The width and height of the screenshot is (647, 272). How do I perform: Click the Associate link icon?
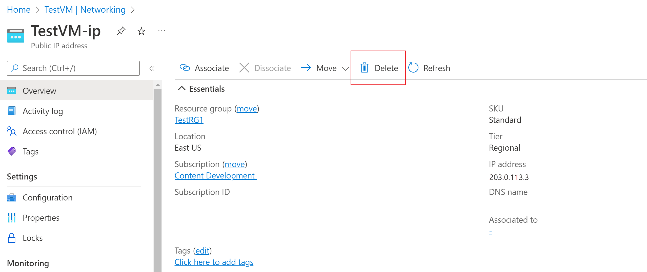point(185,68)
